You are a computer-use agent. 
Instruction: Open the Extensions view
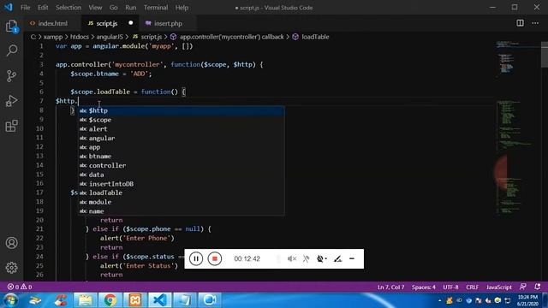(11, 126)
